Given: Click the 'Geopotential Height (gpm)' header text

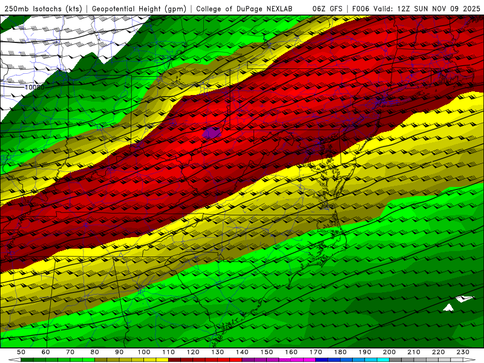Looking at the screenshot, I should (x=139, y=8).
